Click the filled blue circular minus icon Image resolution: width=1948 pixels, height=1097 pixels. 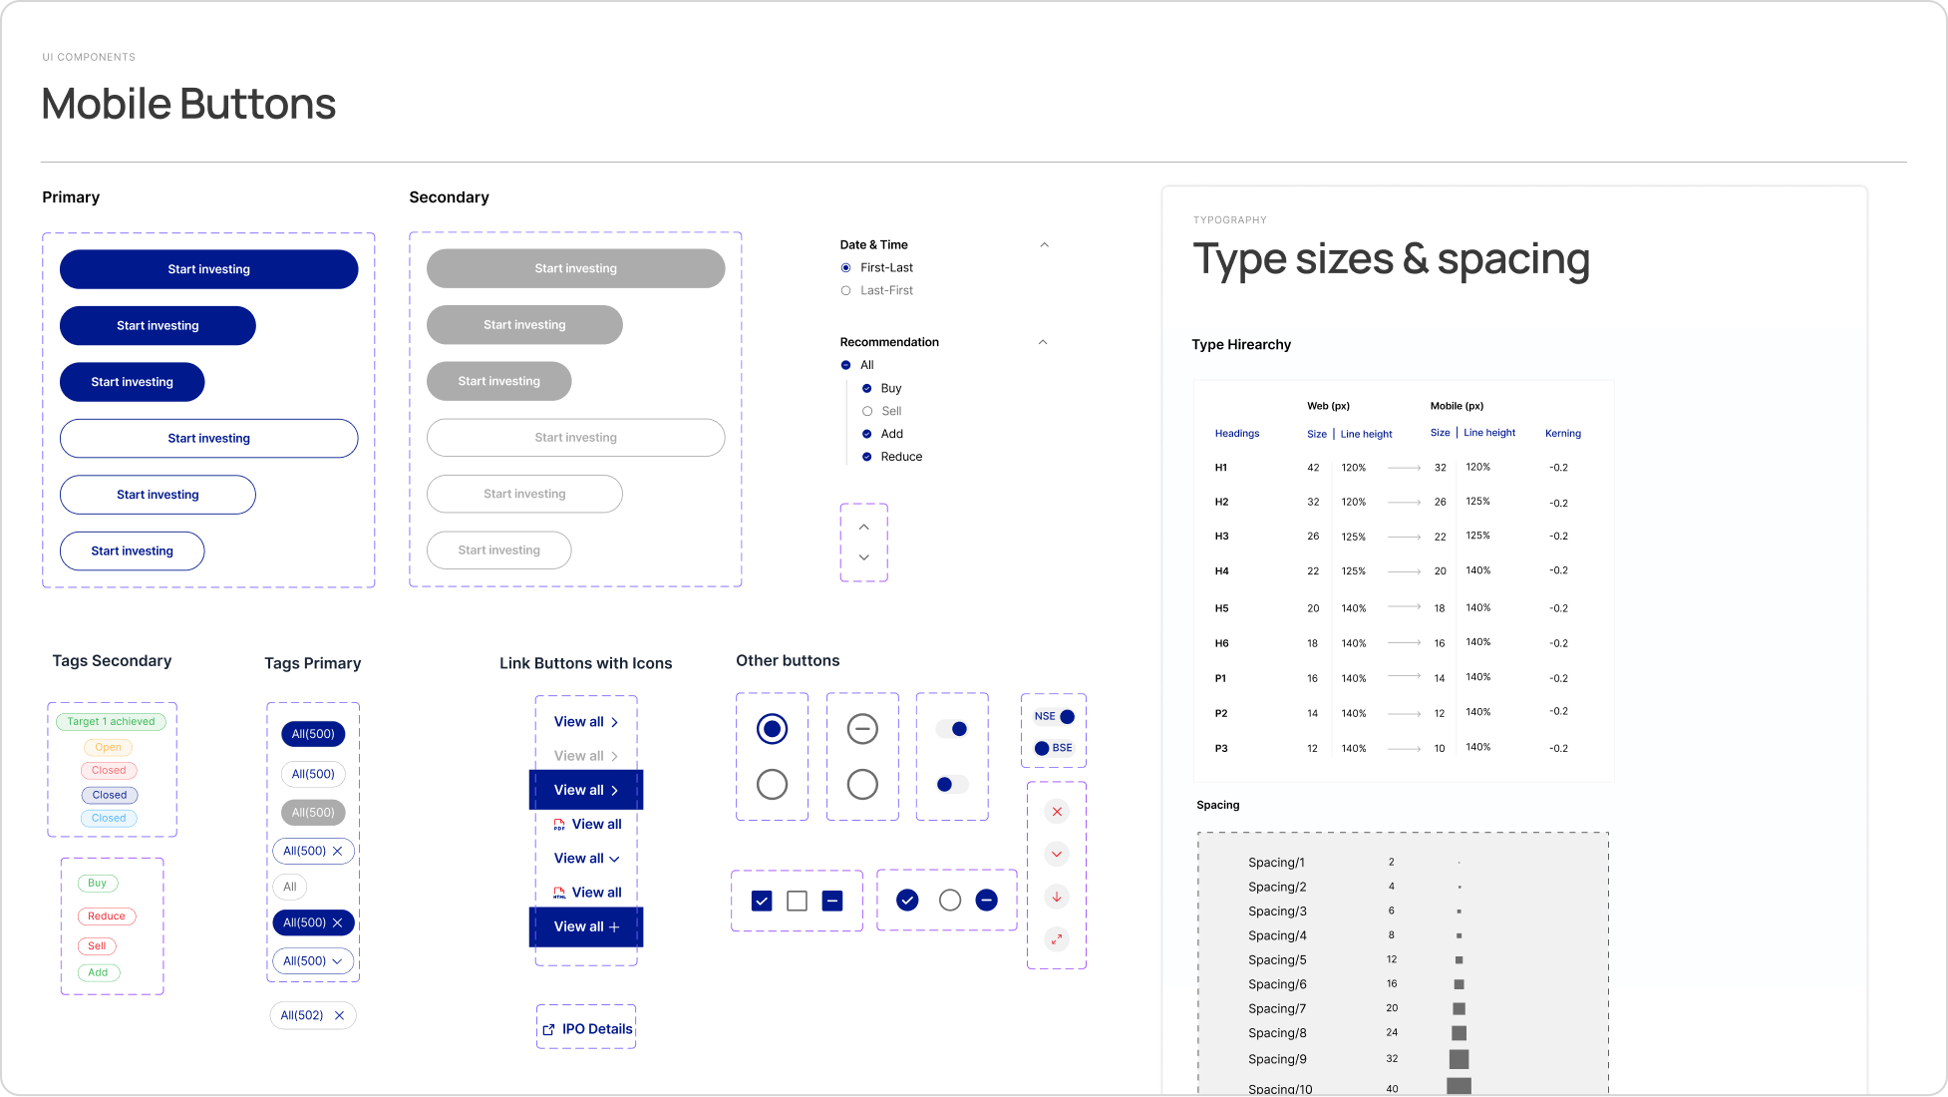(986, 901)
